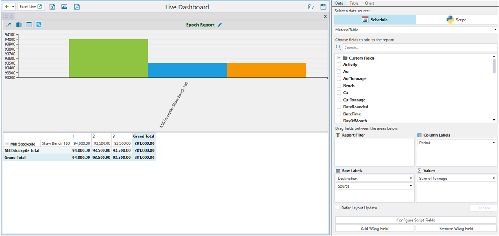Click the Add WAvg Field button
499x236 pixels.
pyautogui.click(x=374, y=229)
